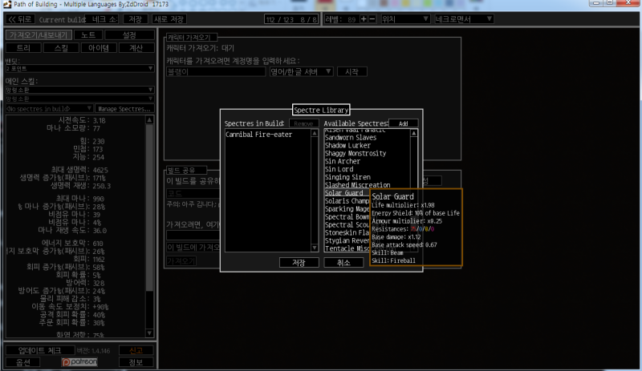Open the 네크로맨서 ascendancy dropdown
Image resolution: width=642 pixels, height=371 pixels.
point(464,18)
